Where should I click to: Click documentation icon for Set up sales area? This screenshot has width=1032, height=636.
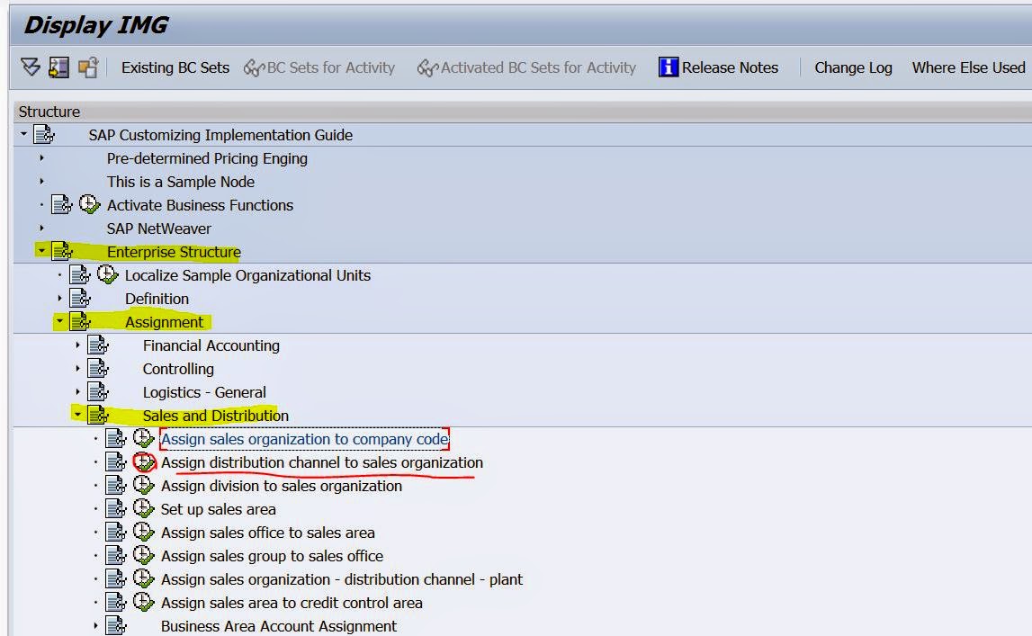[x=116, y=508]
